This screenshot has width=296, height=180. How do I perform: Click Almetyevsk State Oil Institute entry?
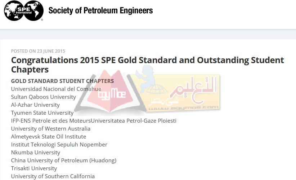click(49, 136)
